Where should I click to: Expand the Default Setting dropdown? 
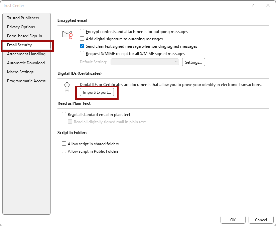tap(145, 62)
